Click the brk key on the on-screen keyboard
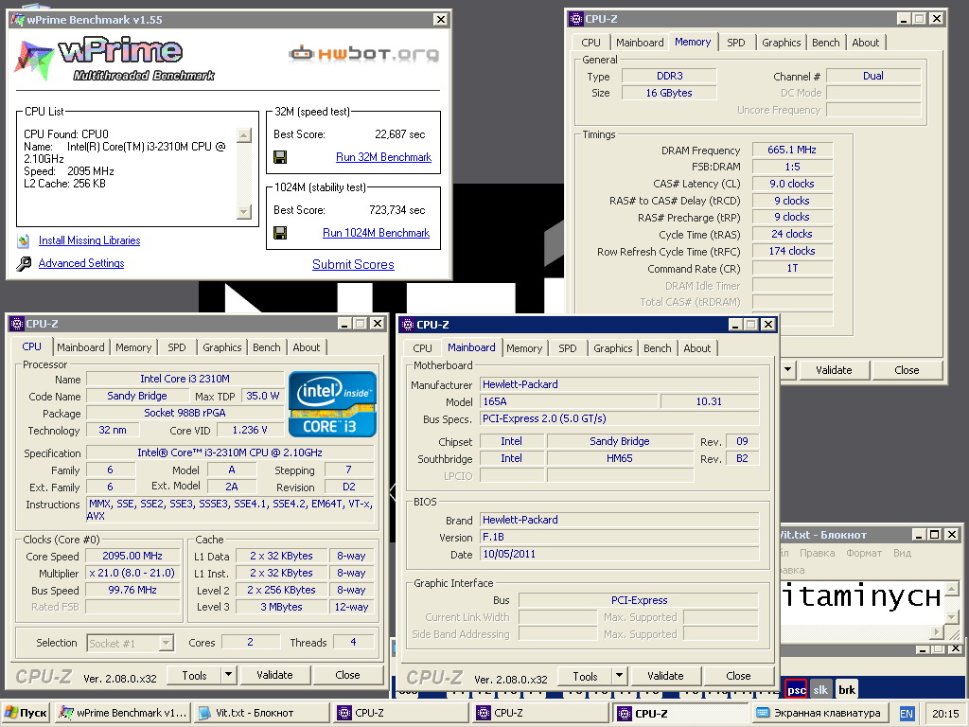This screenshot has width=969, height=727. click(847, 690)
